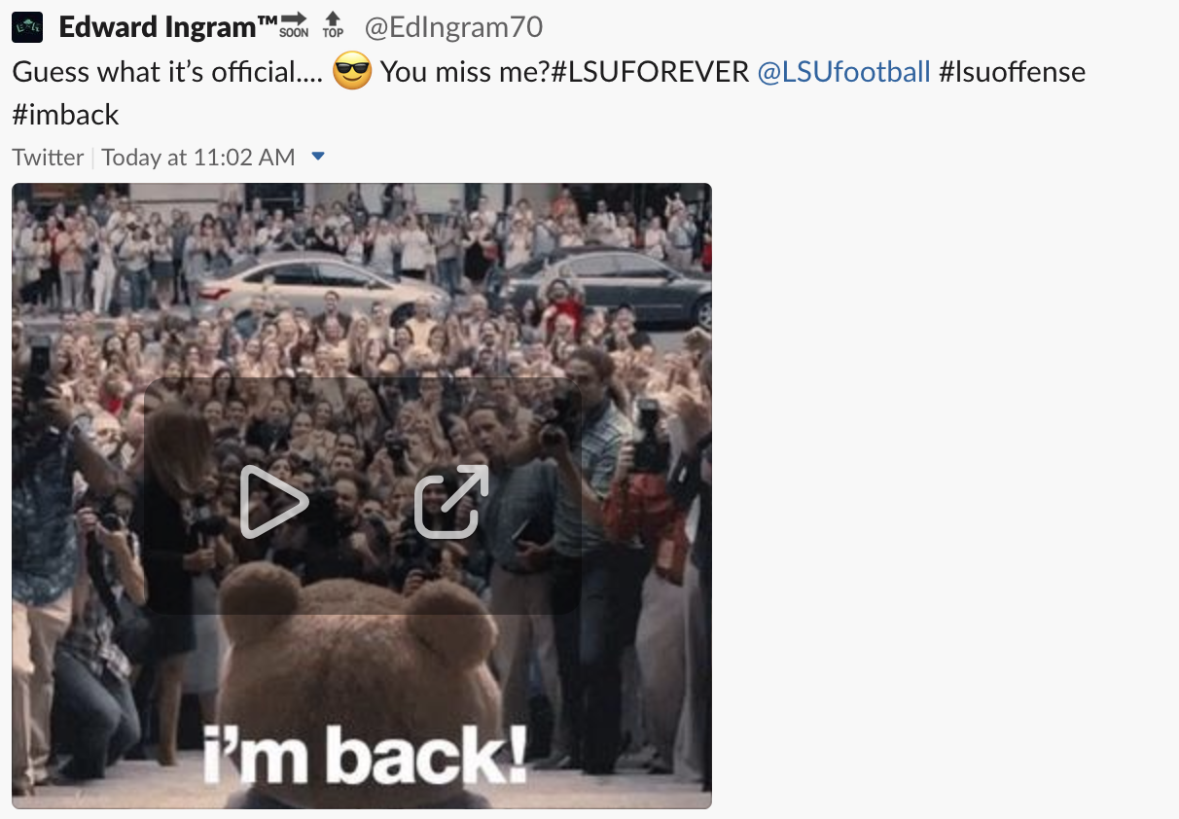Click the Guess what it's official text
This screenshot has width=1179, height=819.
coord(167,72)
